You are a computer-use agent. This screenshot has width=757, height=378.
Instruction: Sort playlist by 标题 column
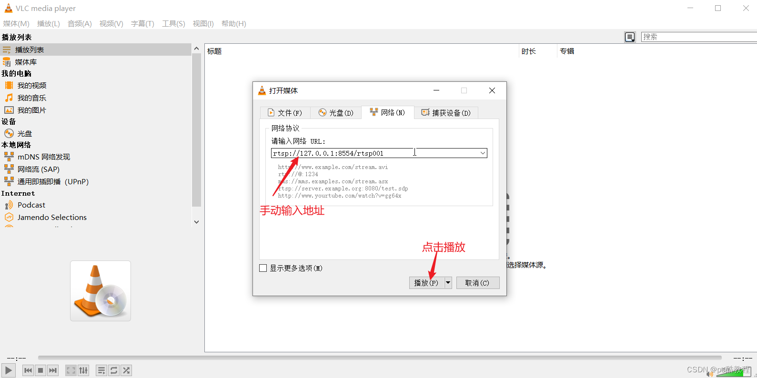362,51
